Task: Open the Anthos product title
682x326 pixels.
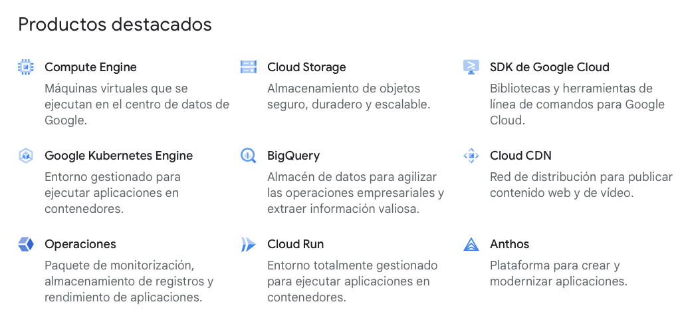Action: 509,244
